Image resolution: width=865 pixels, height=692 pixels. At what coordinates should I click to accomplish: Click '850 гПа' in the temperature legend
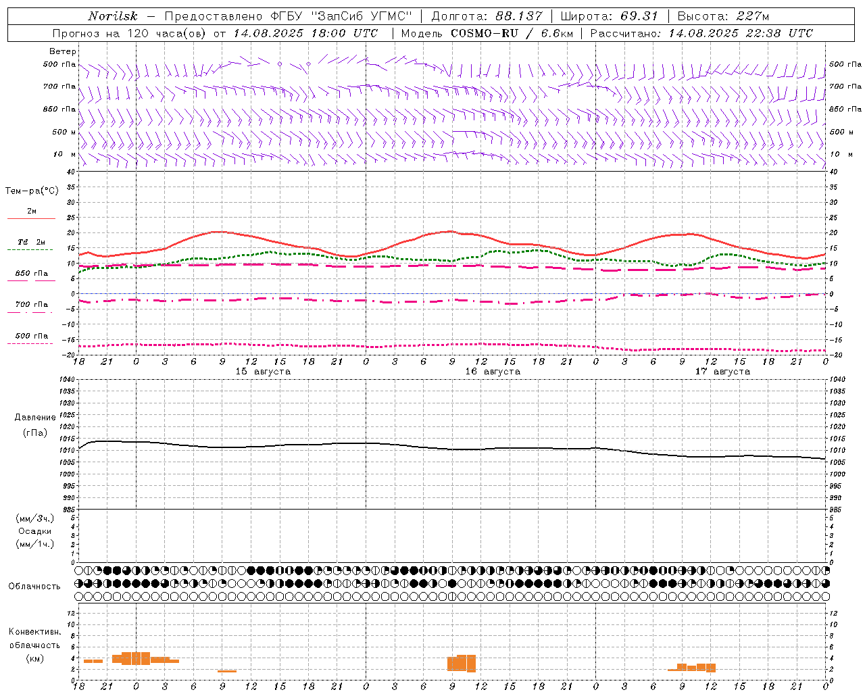[x=32, y=273]
